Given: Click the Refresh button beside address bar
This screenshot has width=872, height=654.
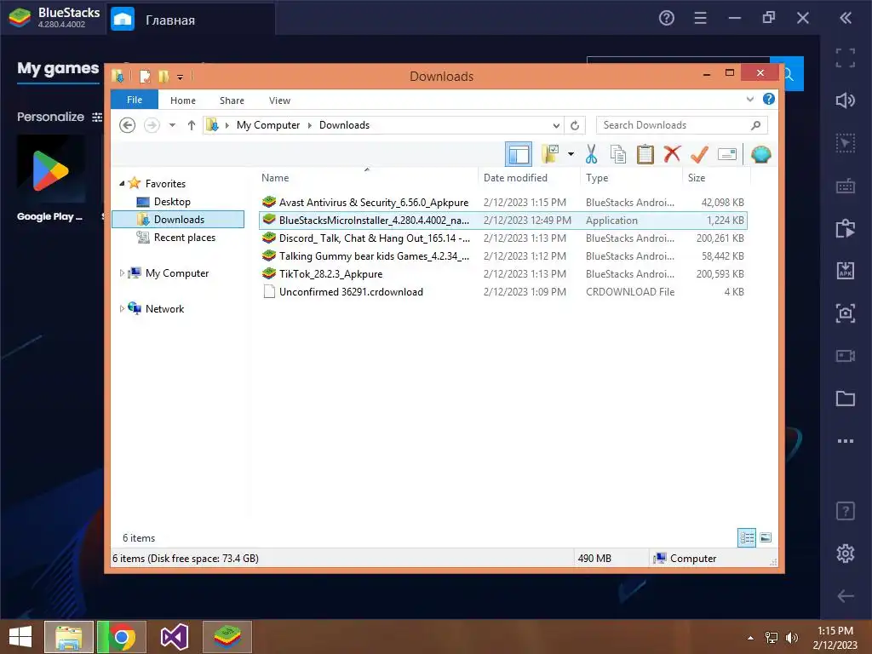Looking at the screenshot, I should click(575, 125).
